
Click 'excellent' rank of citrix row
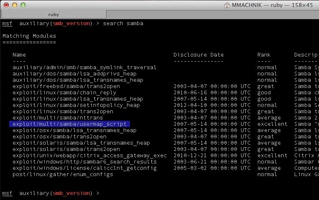(x=272, y=156)
